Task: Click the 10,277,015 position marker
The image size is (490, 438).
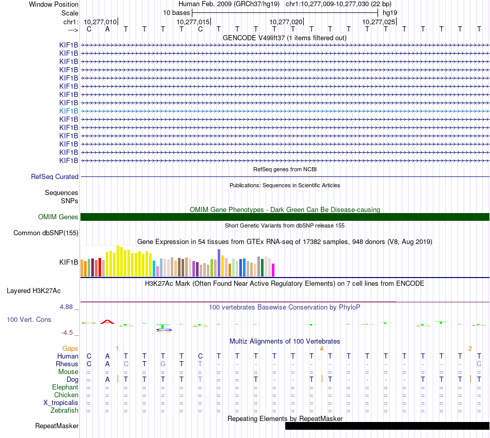Action: (193, 22)
